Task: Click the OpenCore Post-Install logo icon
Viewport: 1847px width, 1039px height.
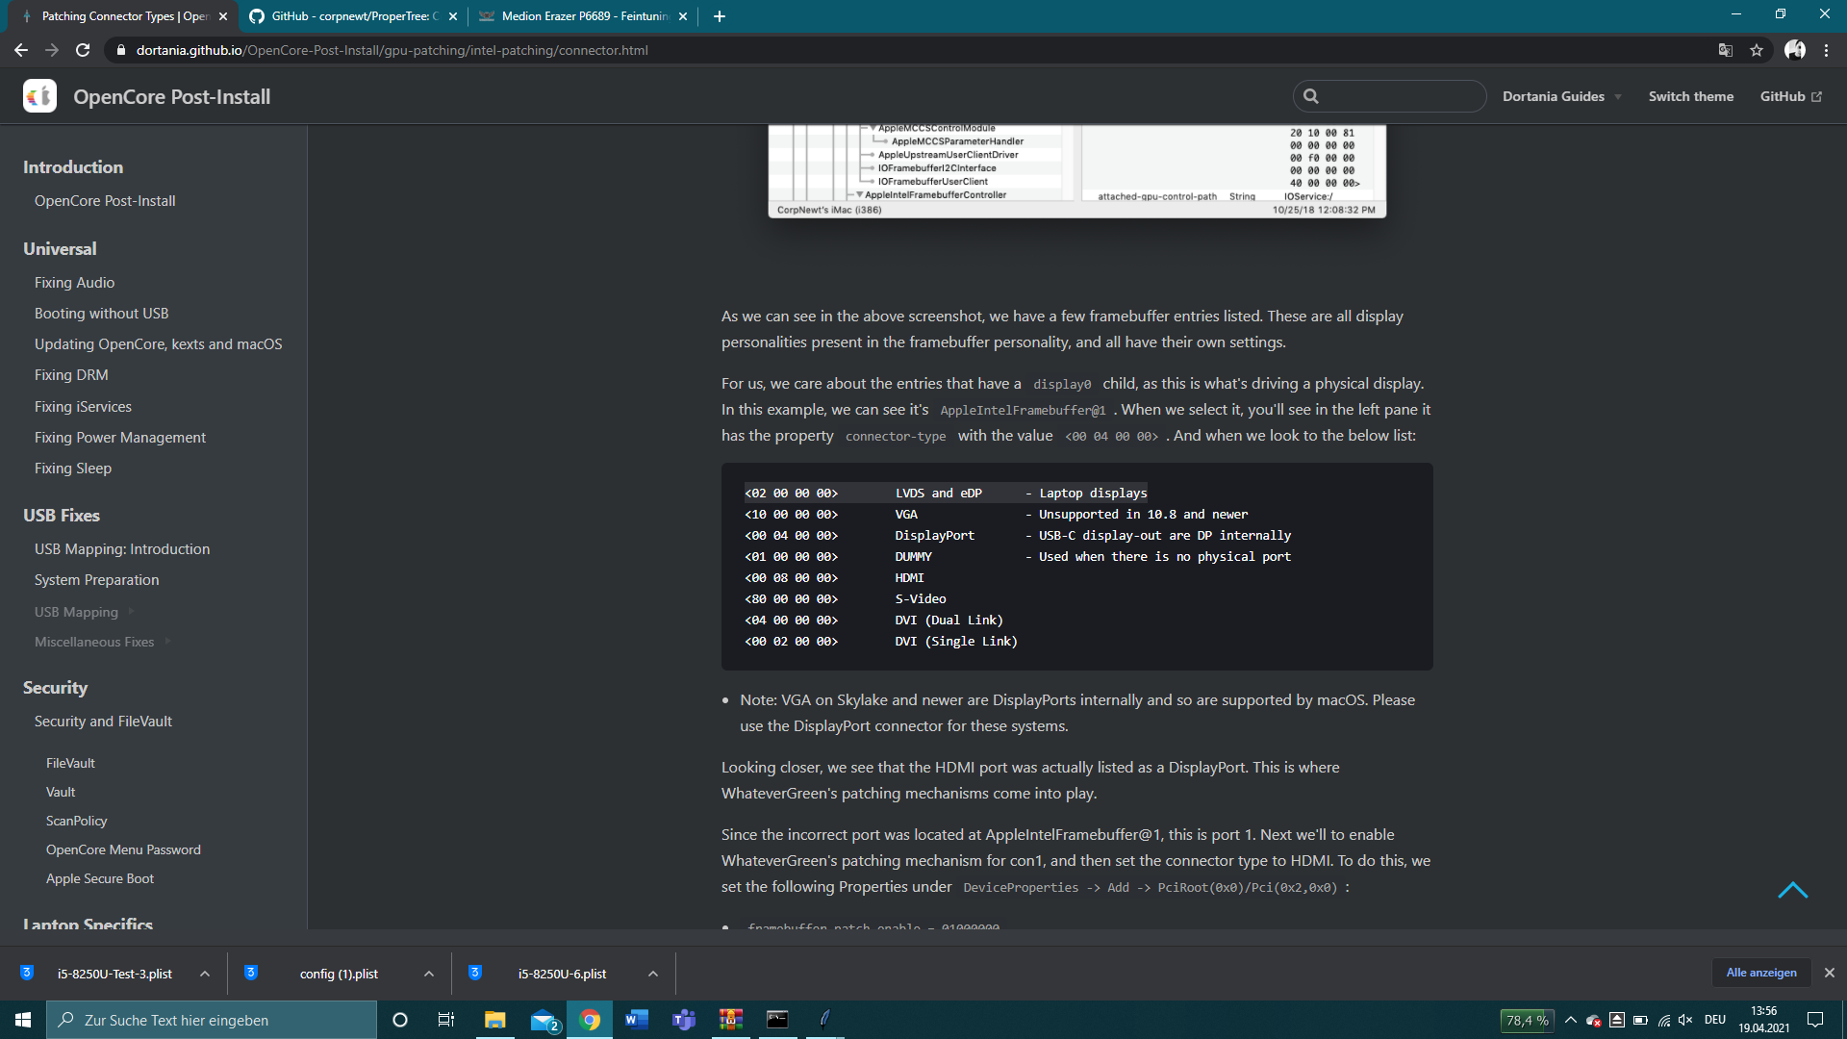Action: 39,96
